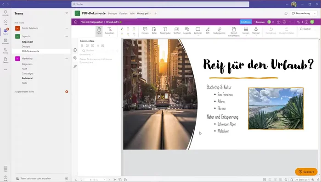Open more options for Public Relations team
321x182 pixels.
(x=67, y=28)
